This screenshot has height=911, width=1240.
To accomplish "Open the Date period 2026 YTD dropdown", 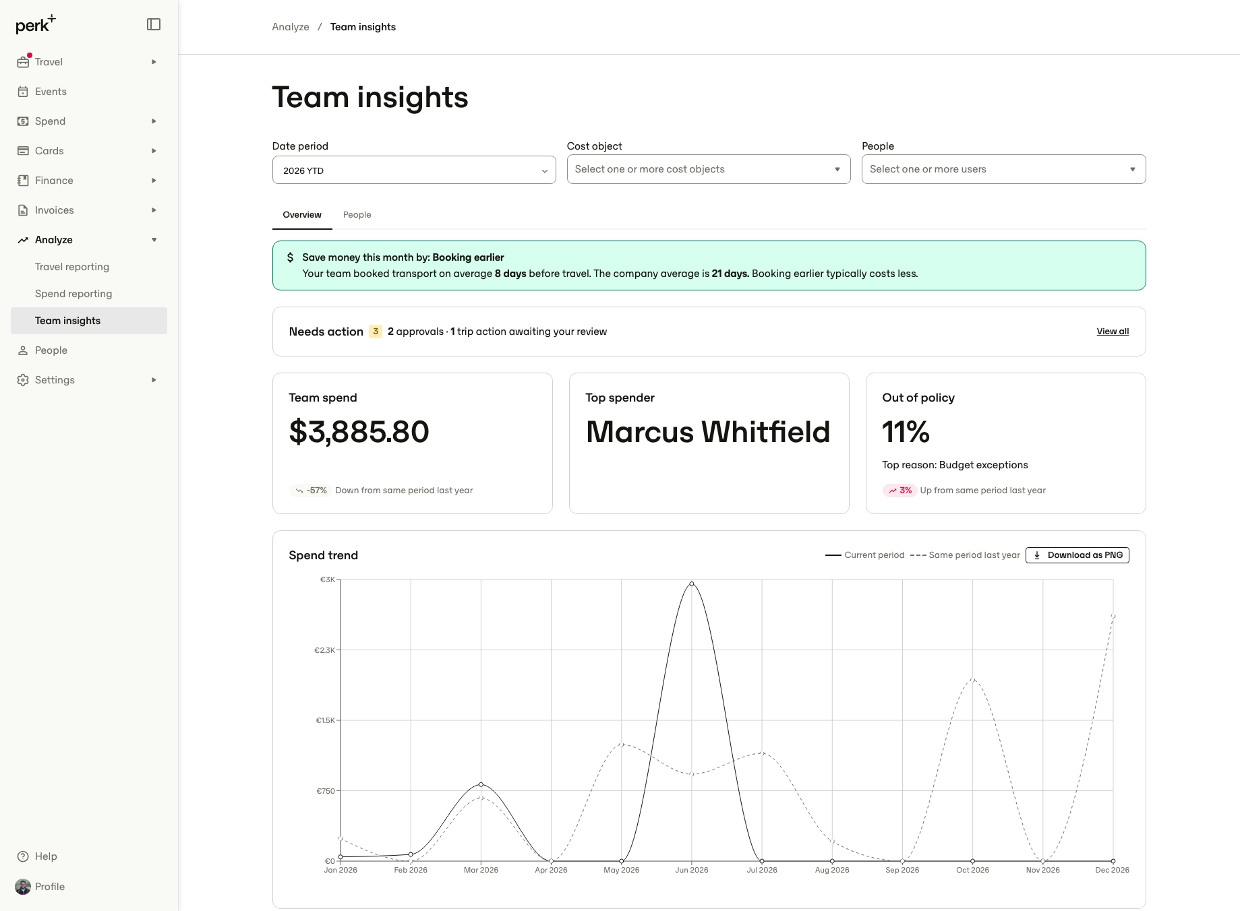I will (414, 170).
